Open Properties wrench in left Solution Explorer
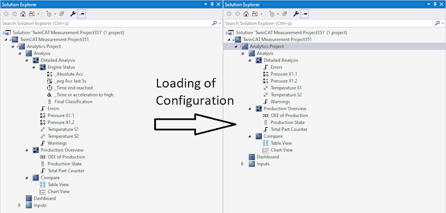 pyautogui.click(x=73, y=13)
